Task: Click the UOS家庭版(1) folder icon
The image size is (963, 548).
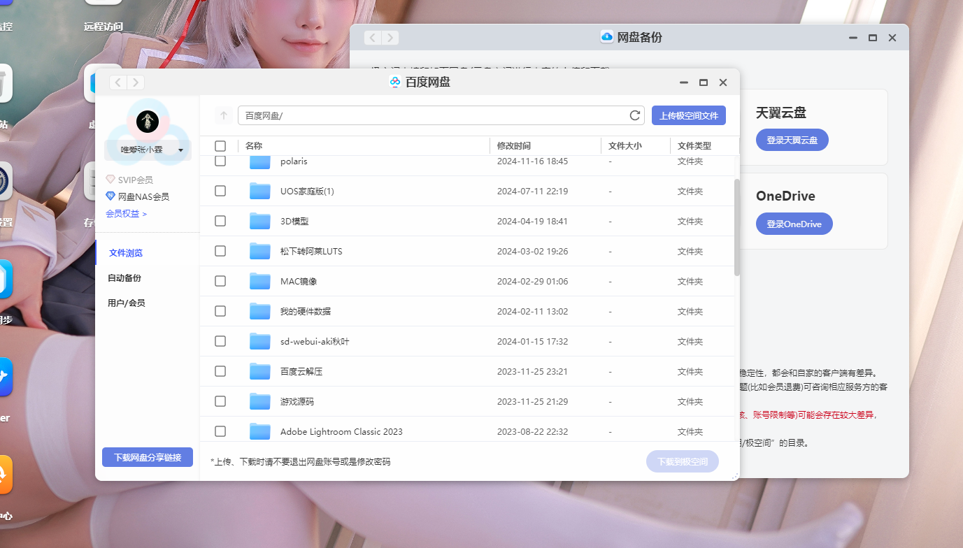Action: (x=260, y=191)
